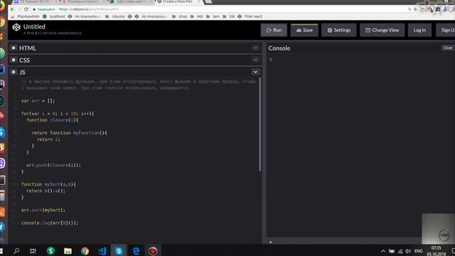455x256 pixels.
Task: Expand the HTML panel chevron
Action: click(x=255, y=48)
